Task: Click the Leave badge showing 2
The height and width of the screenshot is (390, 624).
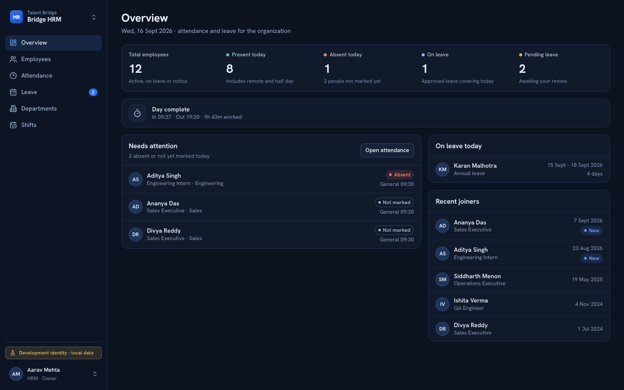Action: [93, 92]
